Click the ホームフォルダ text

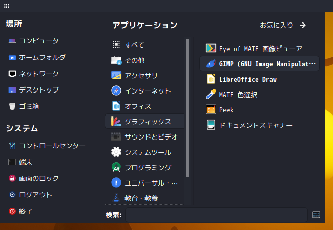point(42,57)
